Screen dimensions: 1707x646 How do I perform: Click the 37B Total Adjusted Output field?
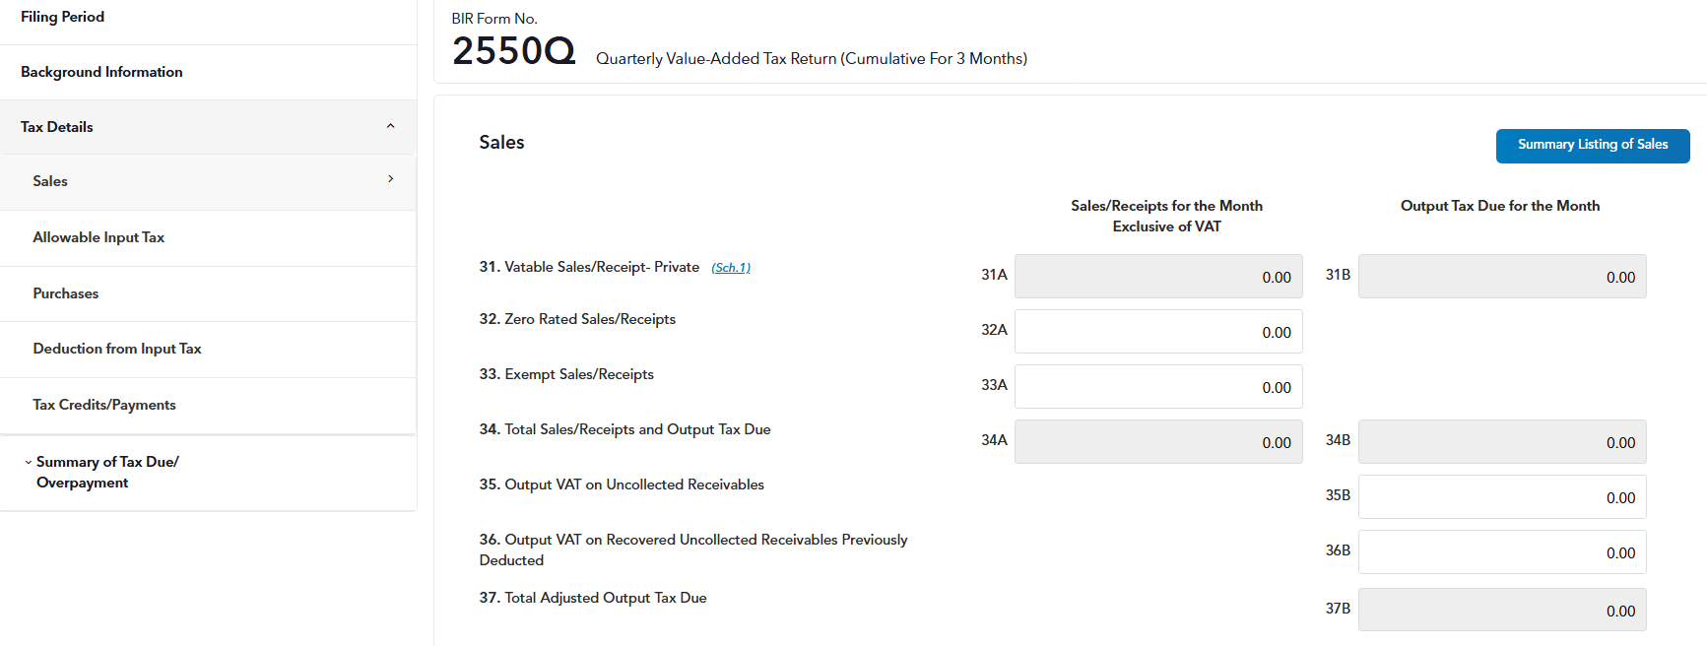[1501, 611]
